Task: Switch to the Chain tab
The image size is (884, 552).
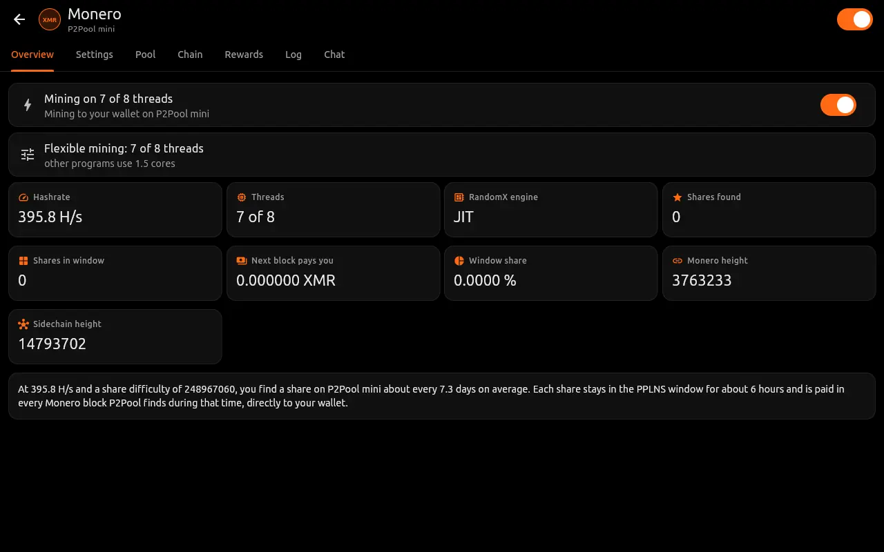Action: point(190,55)
